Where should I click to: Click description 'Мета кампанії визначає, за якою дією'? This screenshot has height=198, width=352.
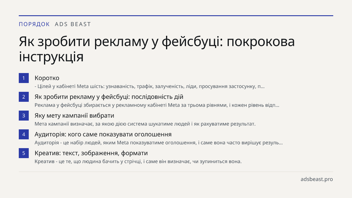[x=145, y=124]
